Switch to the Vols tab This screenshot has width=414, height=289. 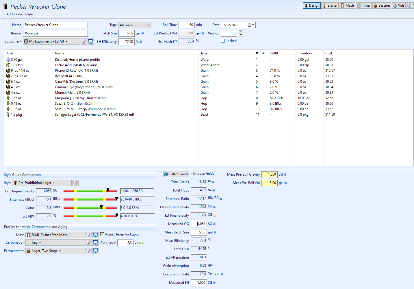coord(399,5)
